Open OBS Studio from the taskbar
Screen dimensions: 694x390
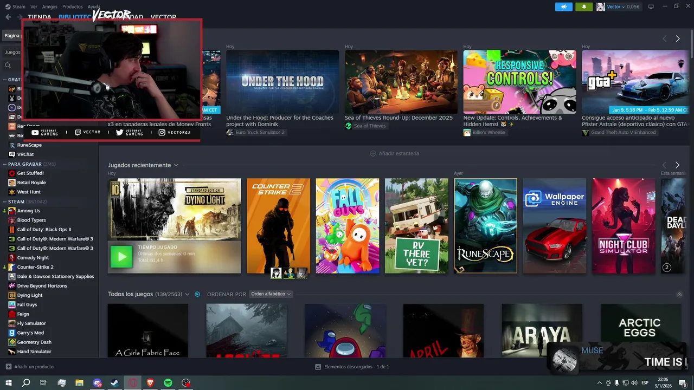tap(186, 383)
